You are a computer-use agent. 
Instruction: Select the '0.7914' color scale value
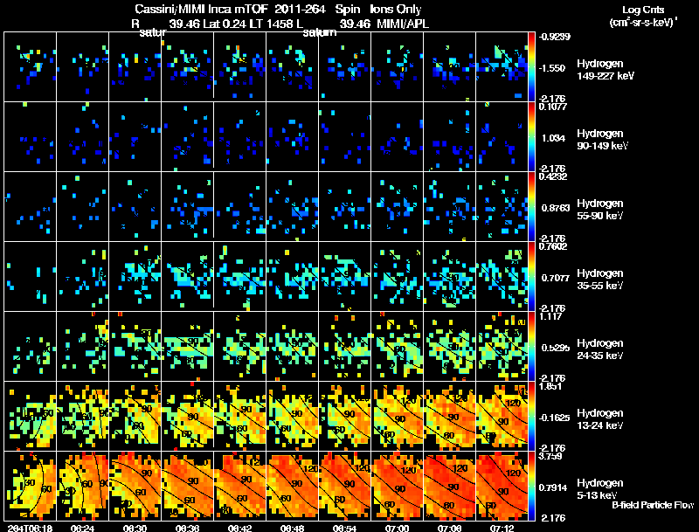tap(553, 487)
